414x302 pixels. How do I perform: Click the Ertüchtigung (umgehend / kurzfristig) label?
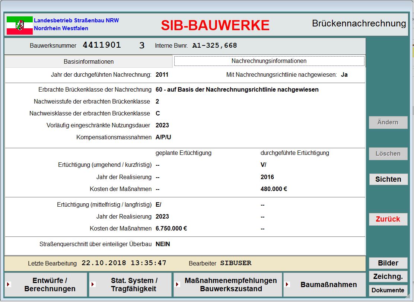pyautogui.click(x=105, y=165)
